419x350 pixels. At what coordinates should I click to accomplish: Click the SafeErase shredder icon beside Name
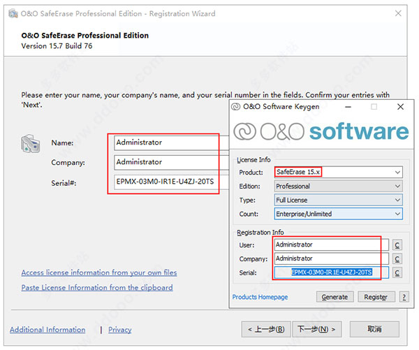point(31,144)
